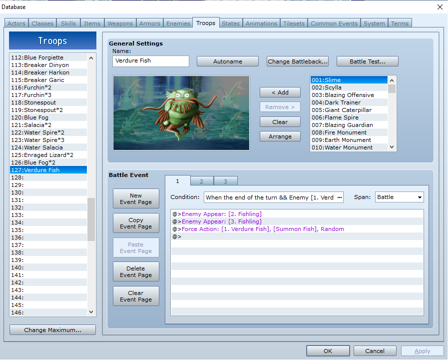Click the Verdure Fish battle preview image
Screen dimensions: 448x360
181,113
